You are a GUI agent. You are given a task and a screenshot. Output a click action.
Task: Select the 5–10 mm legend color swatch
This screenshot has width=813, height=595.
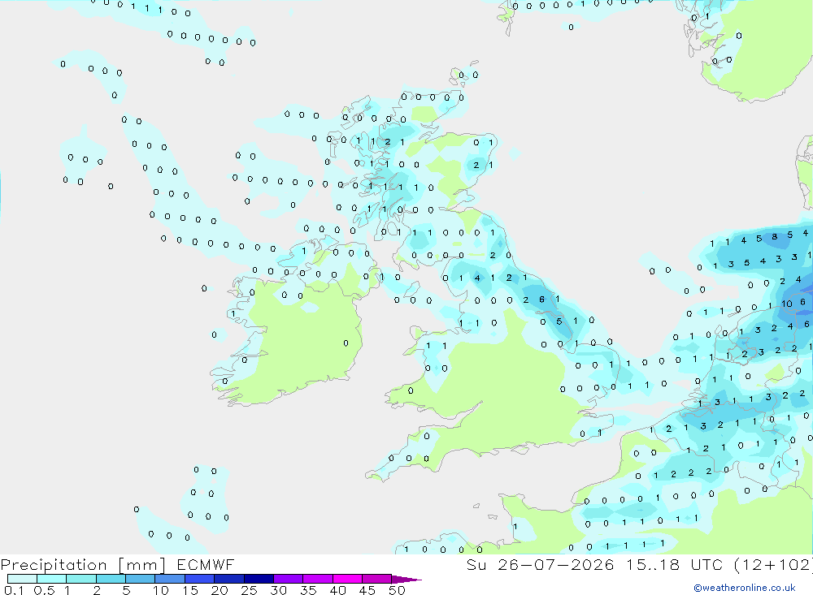click(x=140, y=579)
